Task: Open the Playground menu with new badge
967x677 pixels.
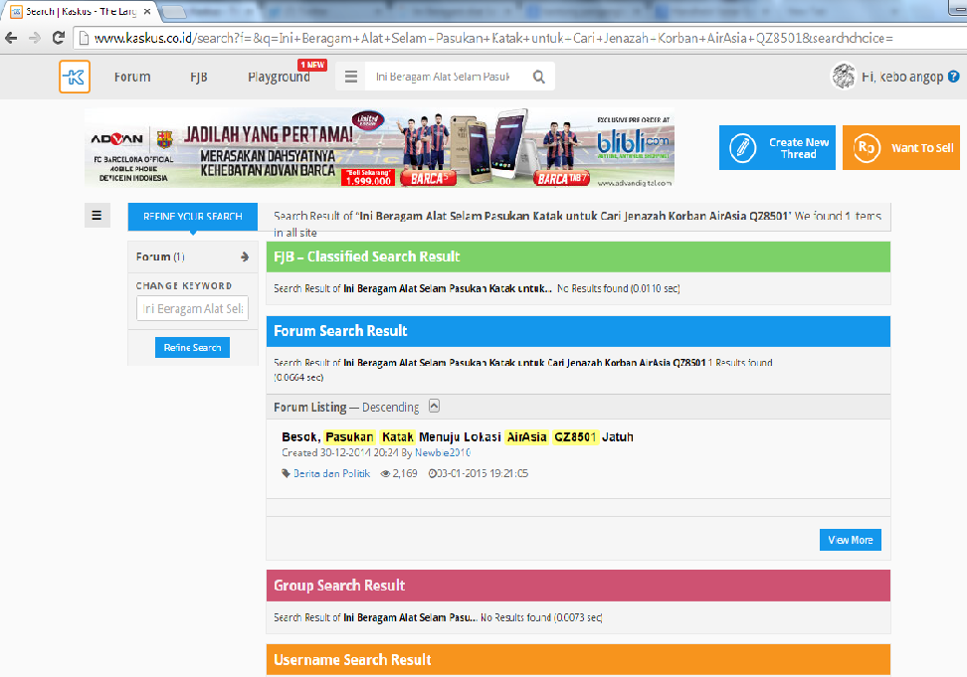Action: click(279, 77)
